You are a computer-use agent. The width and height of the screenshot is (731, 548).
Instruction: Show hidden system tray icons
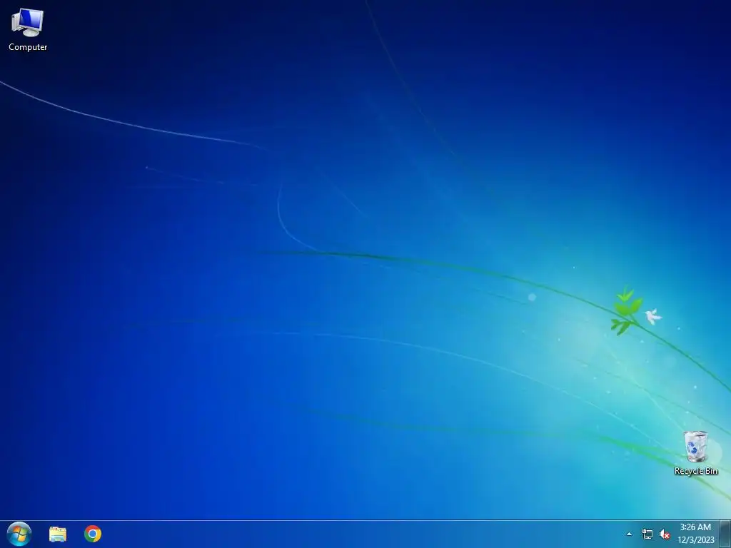click(x=629, y=534)
